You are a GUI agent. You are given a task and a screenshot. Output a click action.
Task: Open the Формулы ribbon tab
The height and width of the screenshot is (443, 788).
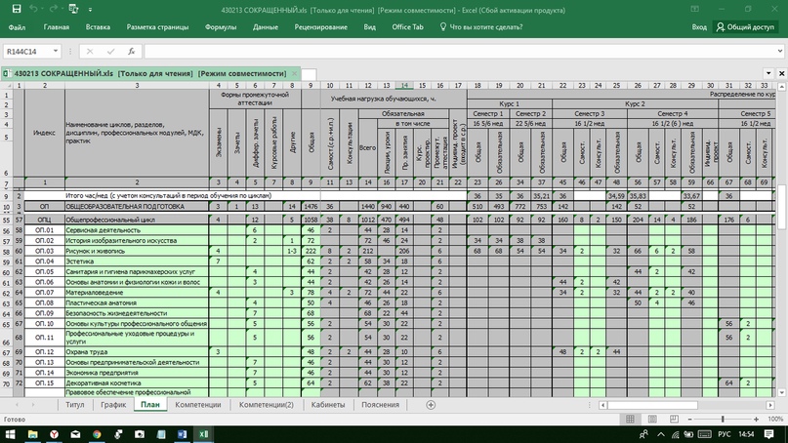coord(221,27)
